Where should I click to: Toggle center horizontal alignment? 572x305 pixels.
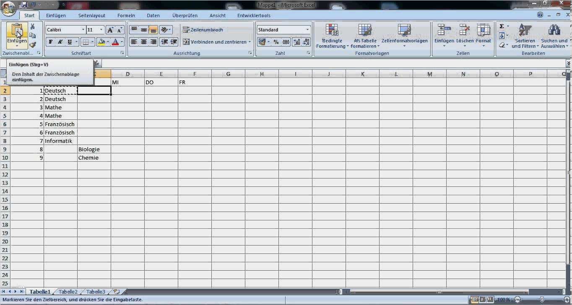(144, 42)
